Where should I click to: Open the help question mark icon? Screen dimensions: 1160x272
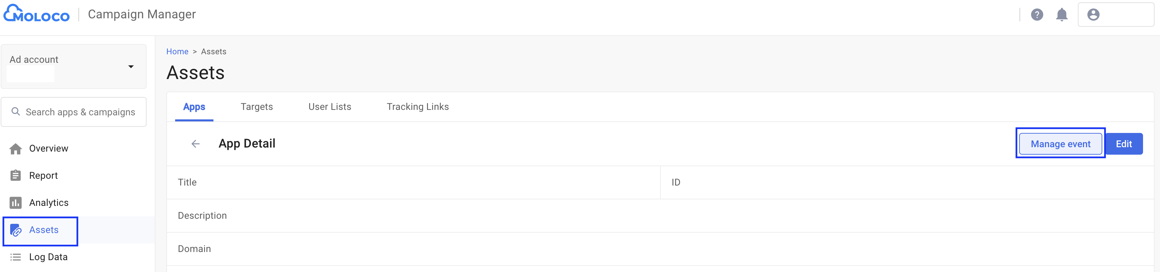click(1037, 14)
